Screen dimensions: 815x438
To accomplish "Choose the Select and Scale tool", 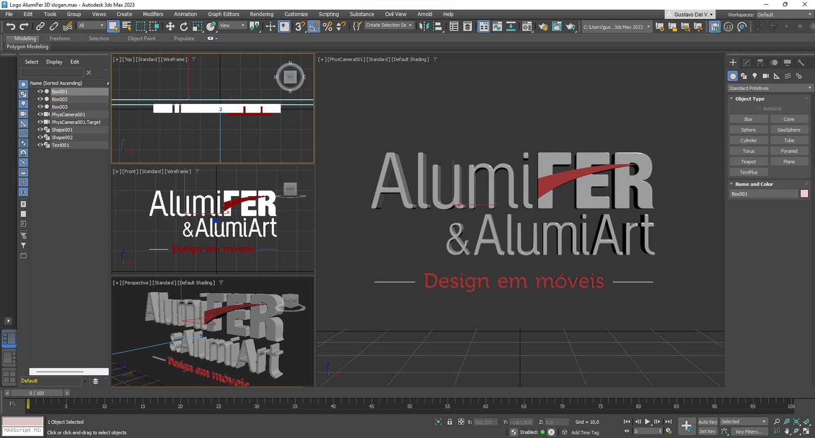I will [198, 26].
